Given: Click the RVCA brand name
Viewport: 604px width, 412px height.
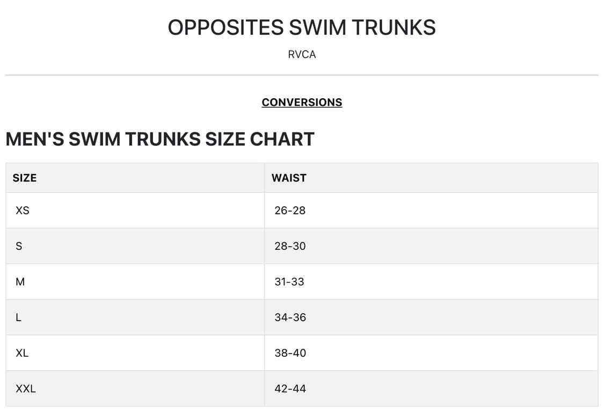Looking at the screenshot, I should point(302,54).
